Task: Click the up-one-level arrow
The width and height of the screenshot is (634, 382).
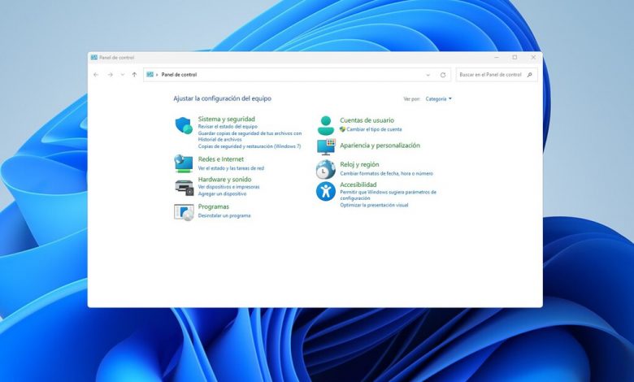Action: pyautogui.click(x=134, y=75)
